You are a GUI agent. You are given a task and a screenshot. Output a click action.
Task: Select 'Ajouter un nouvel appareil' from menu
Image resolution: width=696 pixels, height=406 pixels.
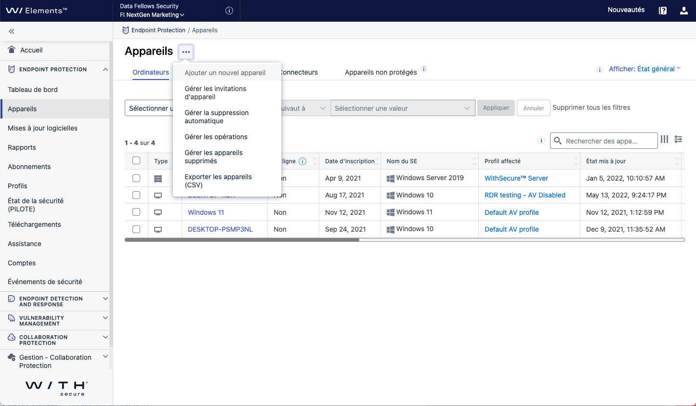[225, 73]
